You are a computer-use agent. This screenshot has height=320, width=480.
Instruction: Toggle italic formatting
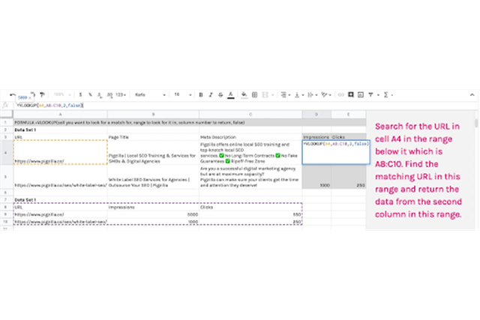pyautogui.click(x=211, y=95)
